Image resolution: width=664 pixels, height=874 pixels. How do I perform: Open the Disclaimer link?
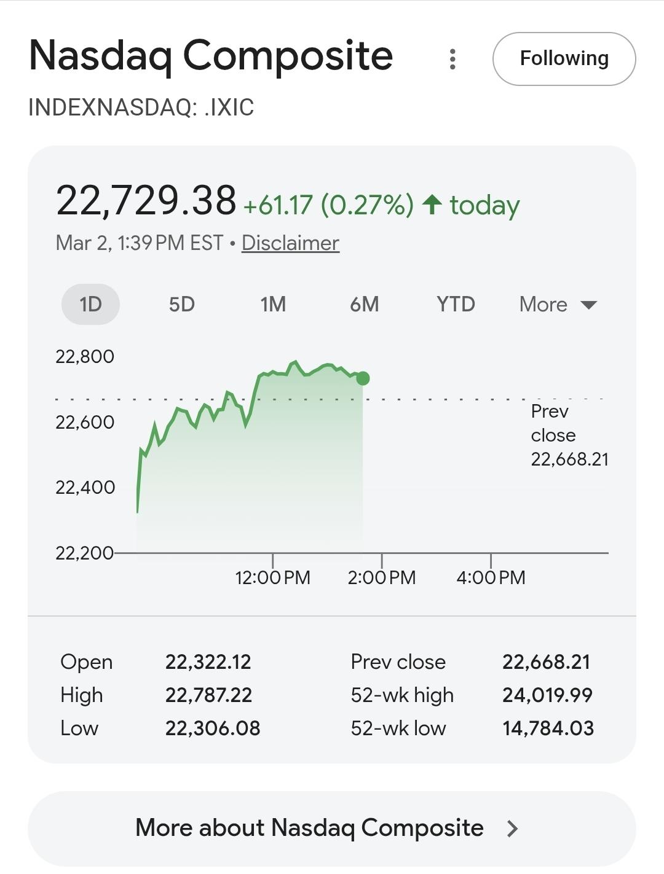[x=290, y=243]
